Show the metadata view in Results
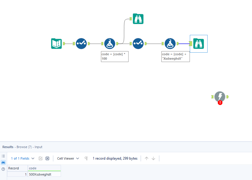This screenshot has width=252, height=180. (x=3, y=156)
